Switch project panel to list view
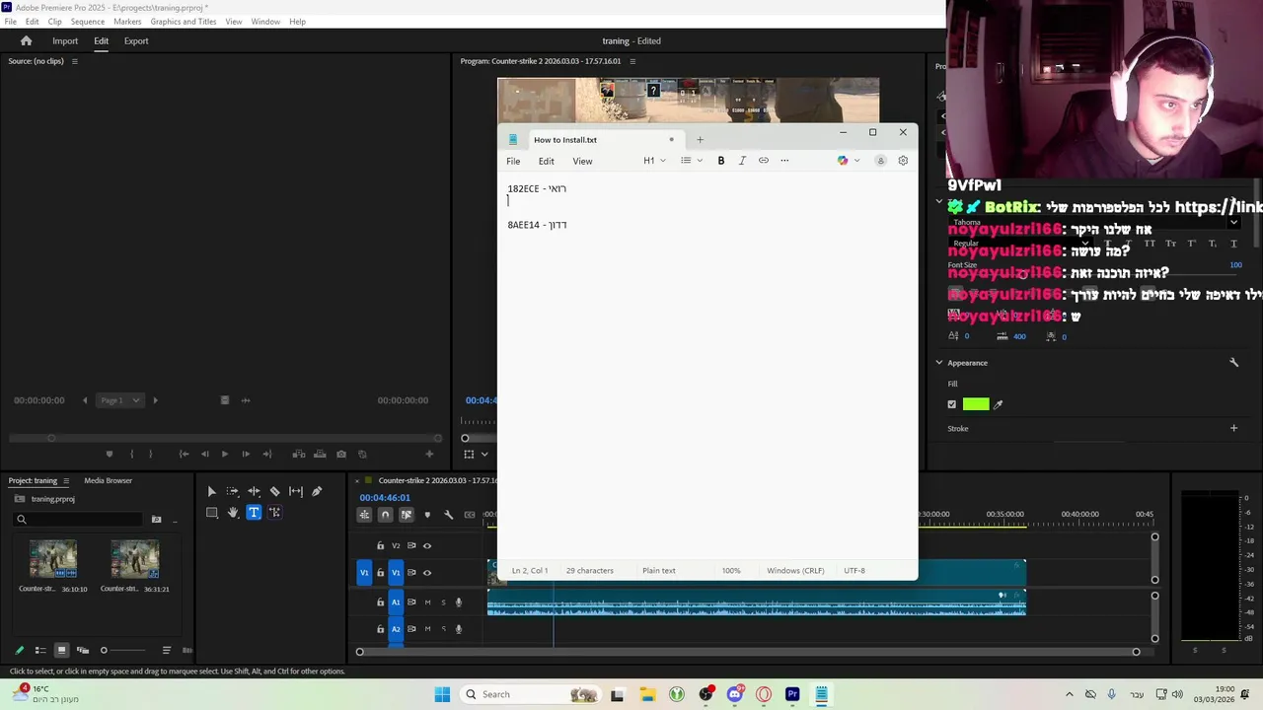Screen dimensions: 1263x710 click(x=40, y=650)
